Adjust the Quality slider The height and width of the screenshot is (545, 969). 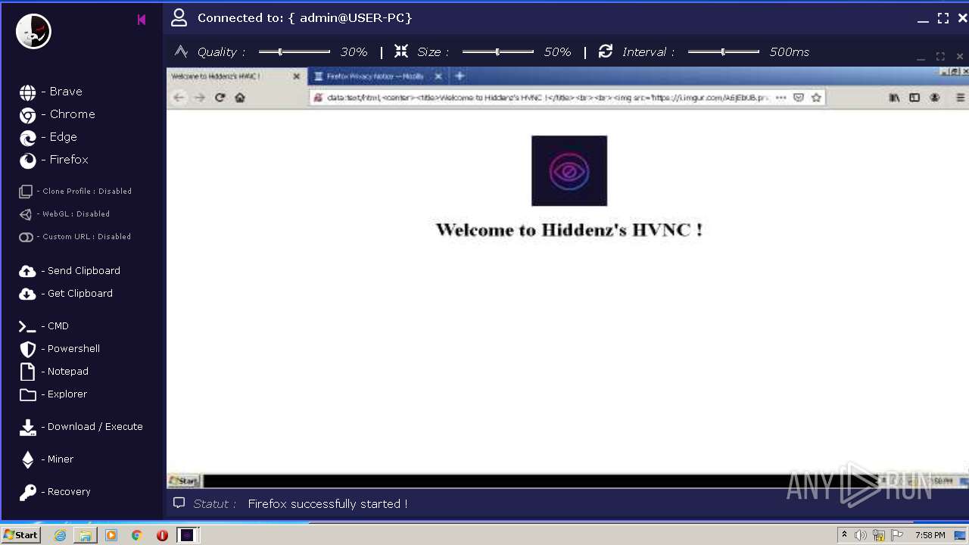(294, 51)
